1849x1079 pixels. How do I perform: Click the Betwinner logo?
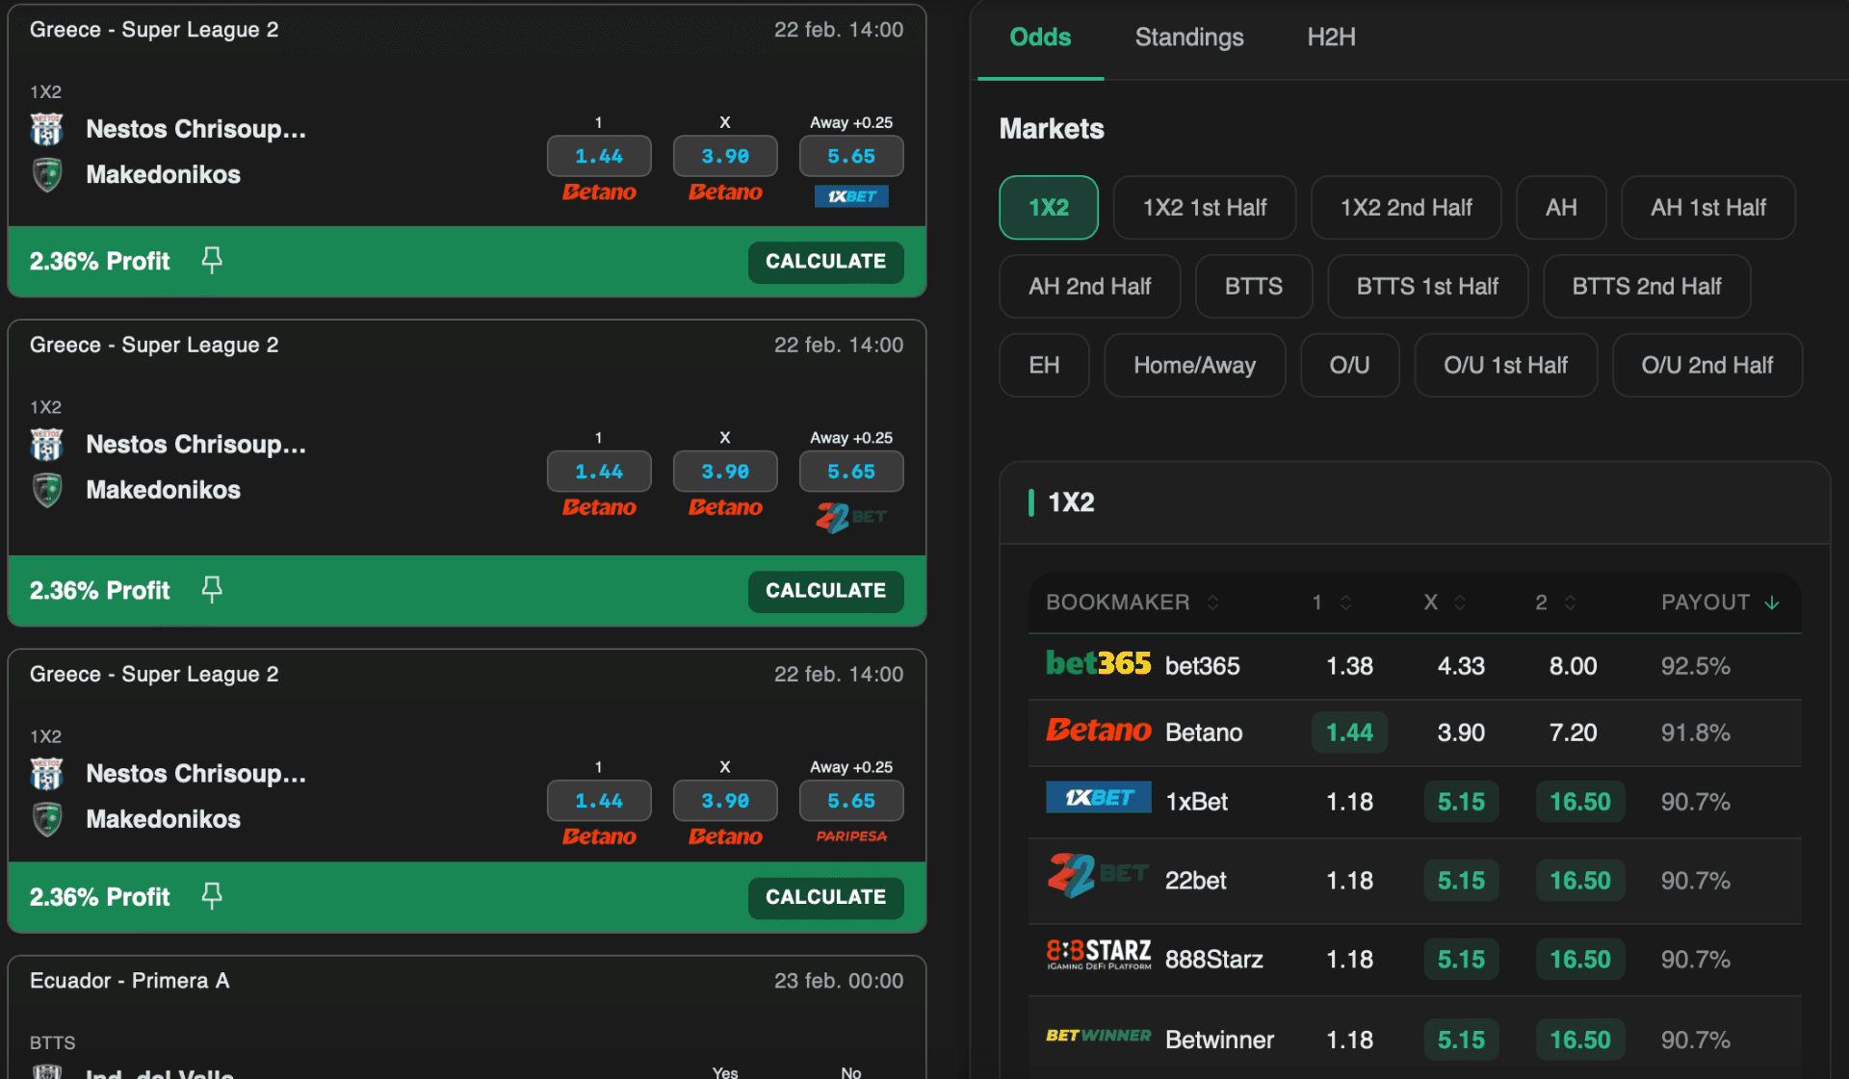tap(1098, 1038)
